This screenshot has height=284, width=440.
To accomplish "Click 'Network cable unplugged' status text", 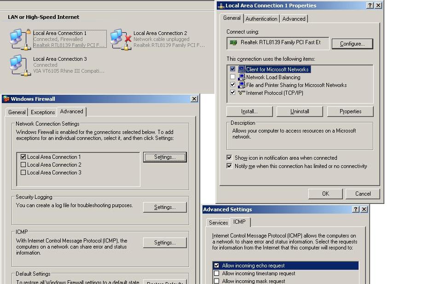I will (x=161, y=39).
